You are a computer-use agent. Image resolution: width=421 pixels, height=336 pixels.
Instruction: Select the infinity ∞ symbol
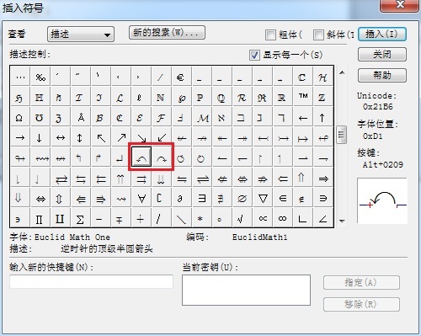point(283,218)
